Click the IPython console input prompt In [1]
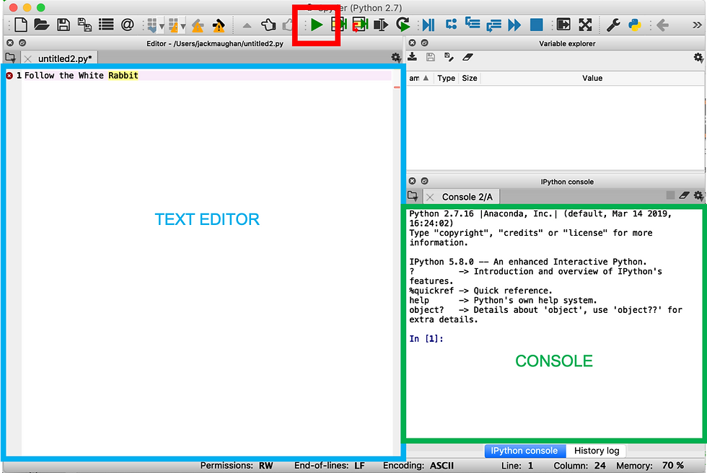Image resolution: width=707 pixels, height=473 pixels. (426, 339)
